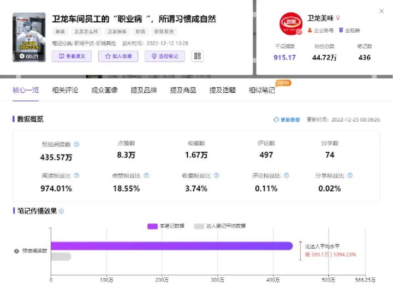393x290 pixels.
Task: Click the 辣条 tag
Action: pyautogui.click(x=60, y=31)
